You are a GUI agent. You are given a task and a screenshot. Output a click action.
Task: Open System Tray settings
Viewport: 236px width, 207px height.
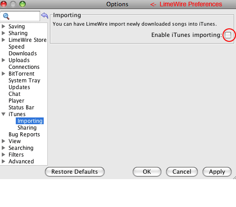coord(24,81)
